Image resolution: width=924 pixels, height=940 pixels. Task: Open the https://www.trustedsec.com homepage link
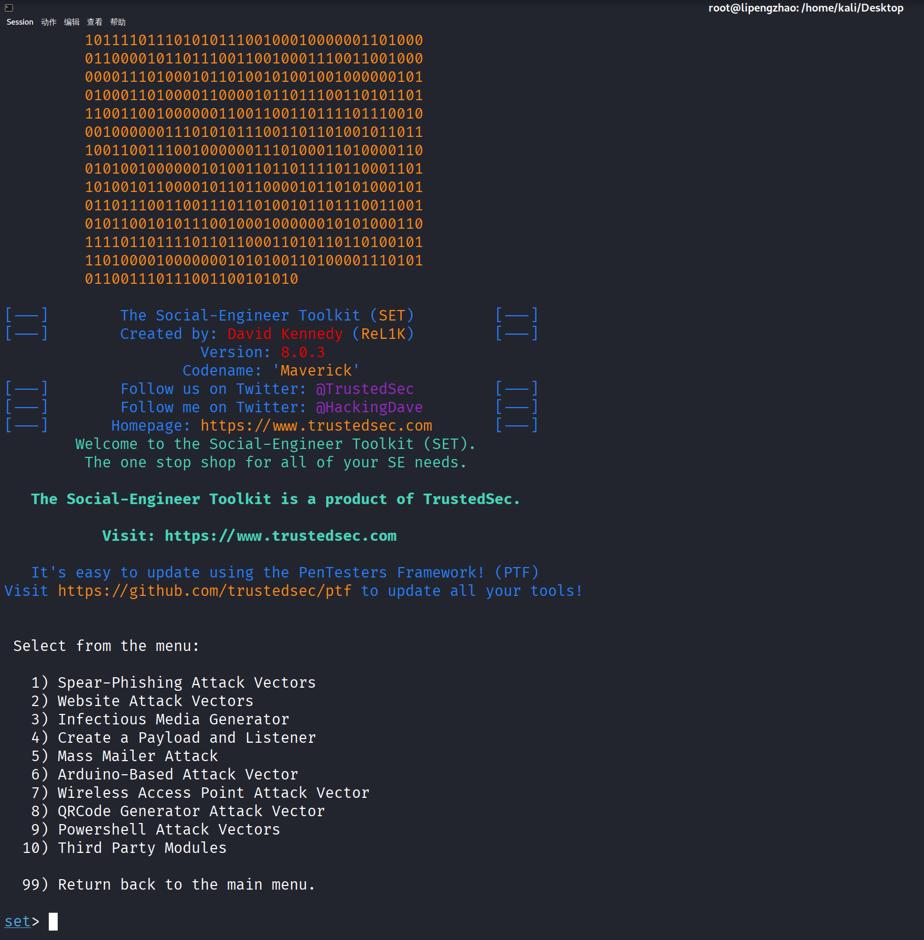(317, 425)
